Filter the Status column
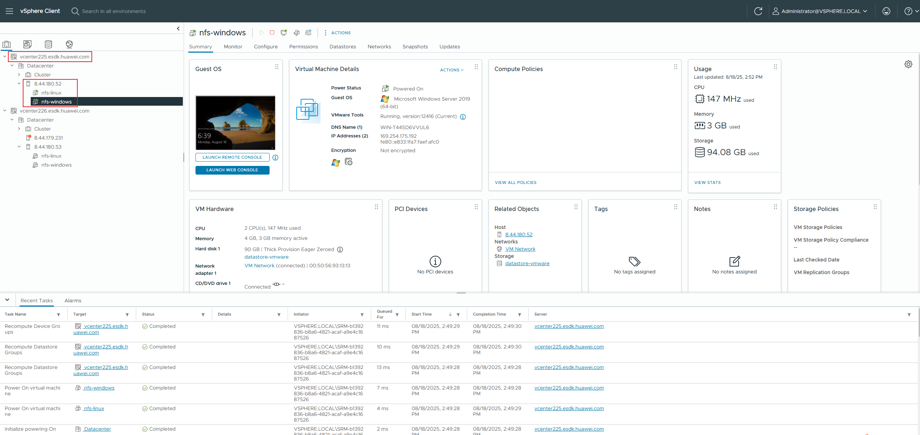The image size is (920, 435). 203,315
